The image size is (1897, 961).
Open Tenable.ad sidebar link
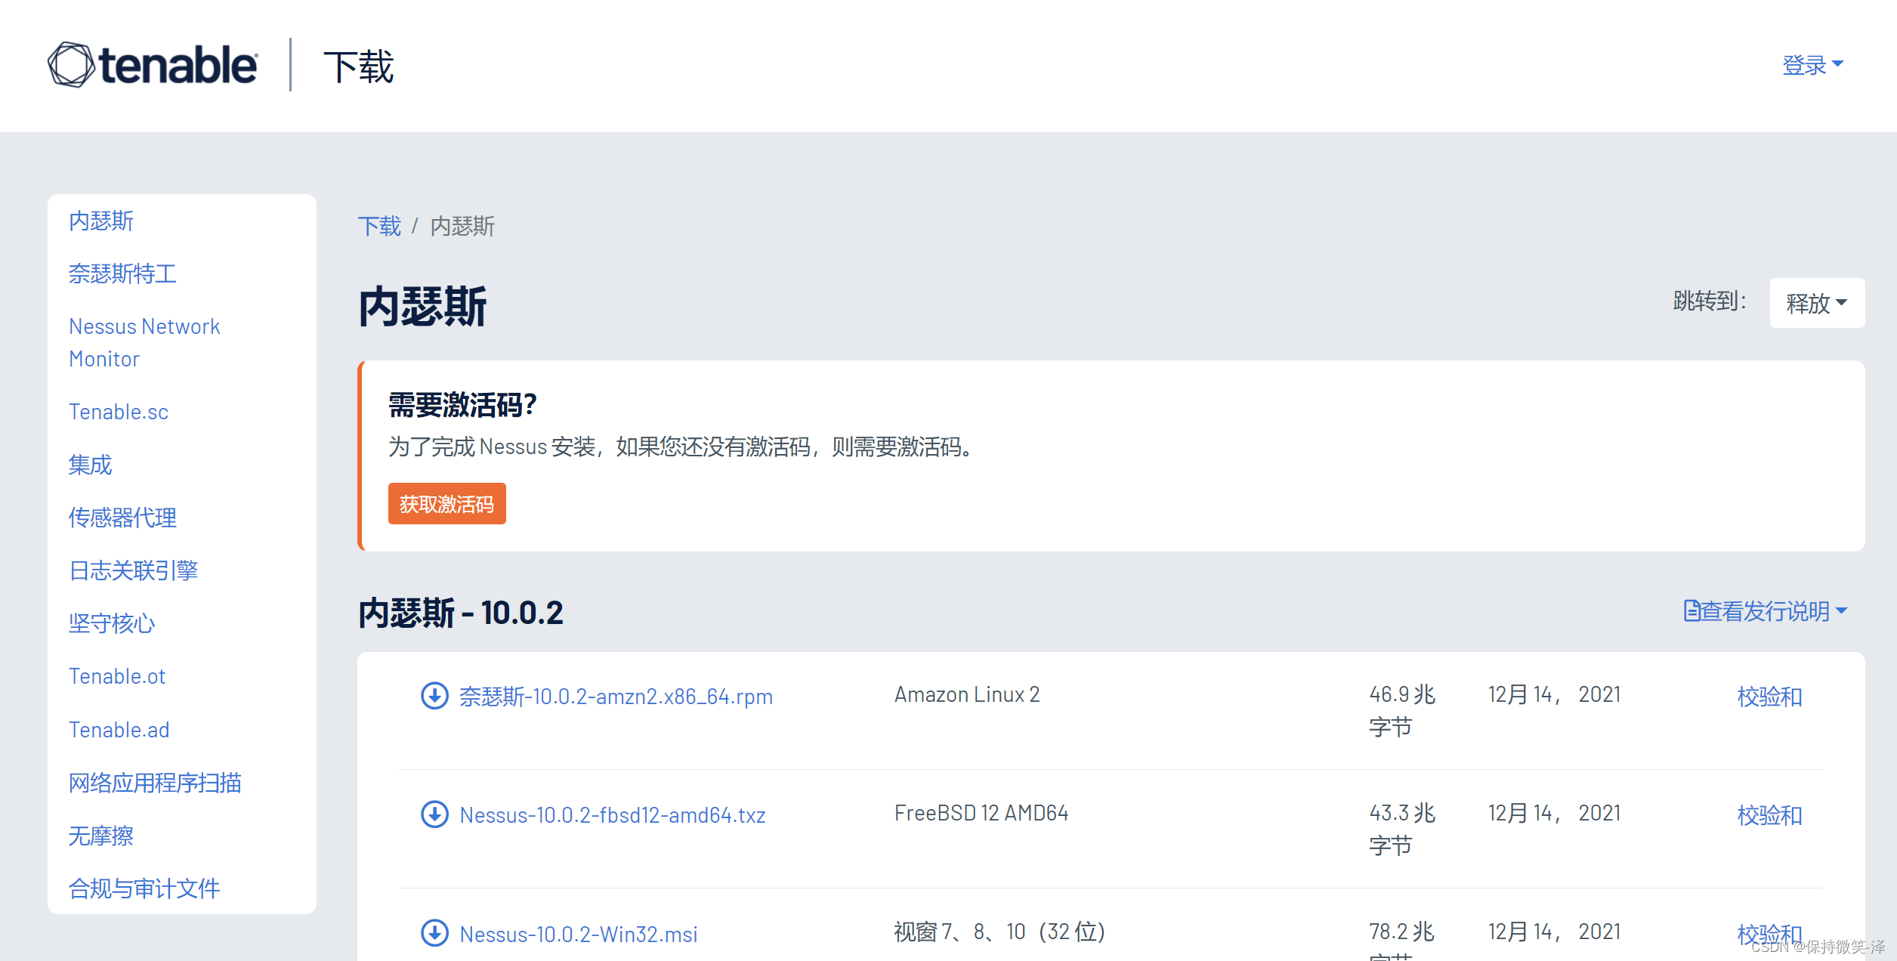[119, 730]
